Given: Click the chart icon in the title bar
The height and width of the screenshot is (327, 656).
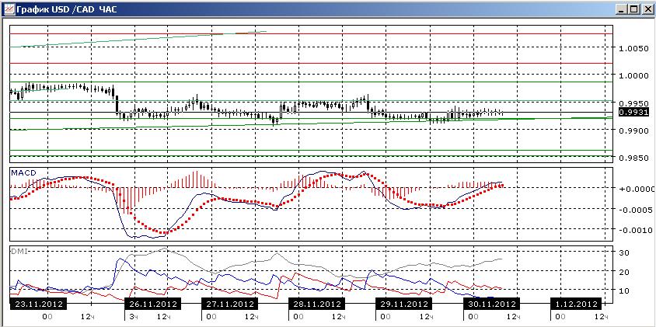Looking at the screenshot, I should pyautogui.click(x=9, y=9).
